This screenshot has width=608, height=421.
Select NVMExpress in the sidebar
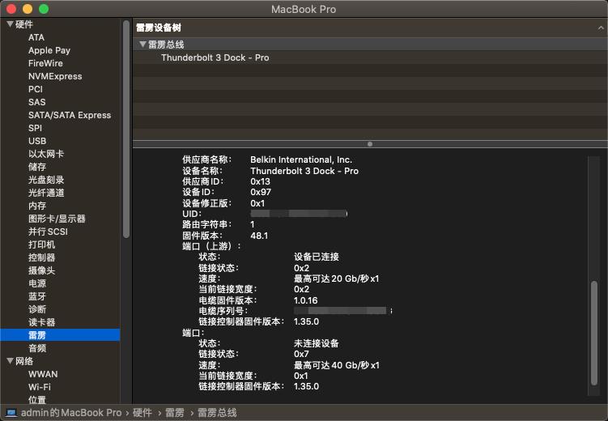click(x=55, y=76)
